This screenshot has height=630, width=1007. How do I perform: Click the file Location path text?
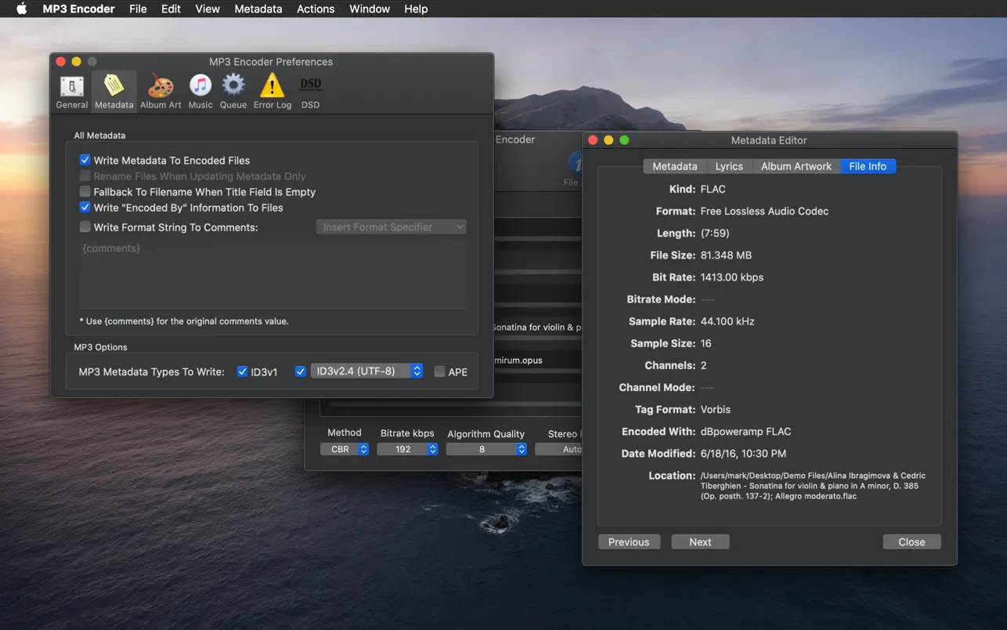pos(813,486)
